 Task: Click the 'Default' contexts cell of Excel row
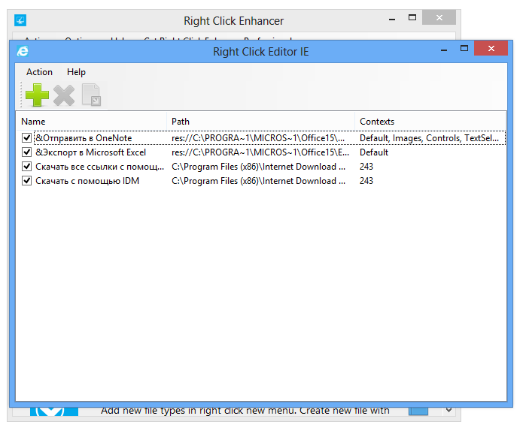(x=374, y=152)
